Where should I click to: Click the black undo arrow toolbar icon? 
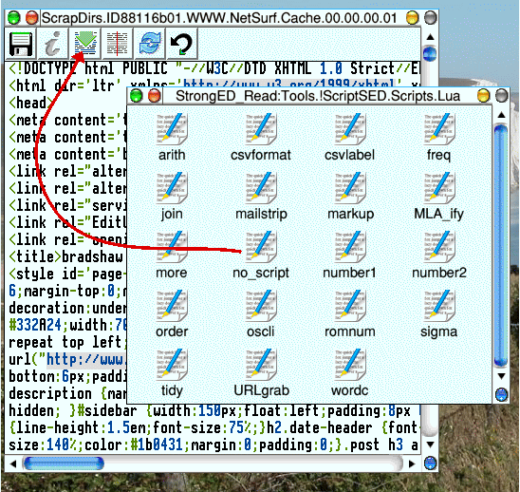click(x=182, y=44)
